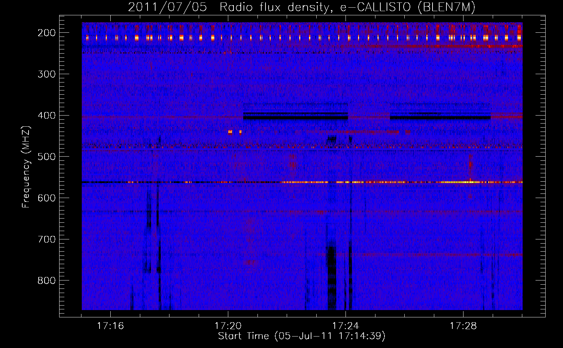Click the 500 frequency tick label
563x348 pixels.
click(x=47, y=157)
